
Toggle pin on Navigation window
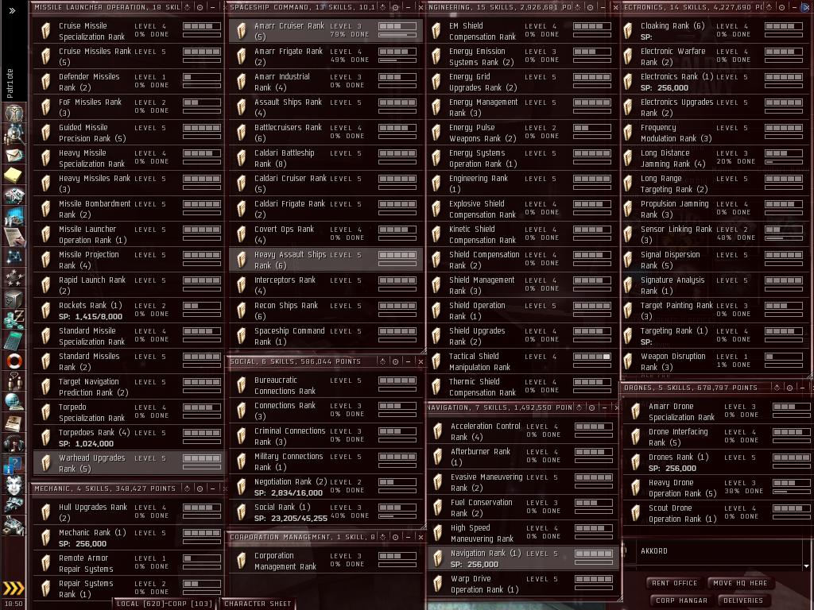[x=591, y=407]
